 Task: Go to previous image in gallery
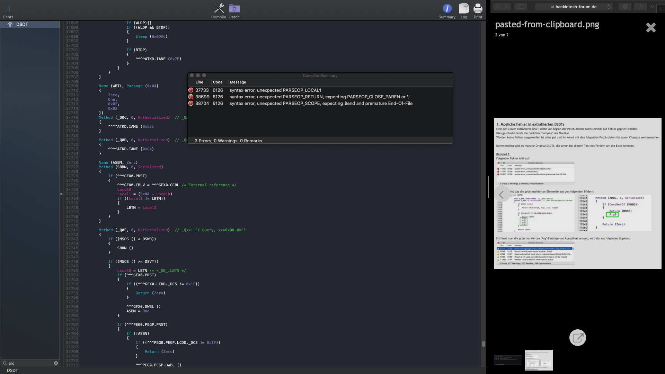click(x=502, y=195)
